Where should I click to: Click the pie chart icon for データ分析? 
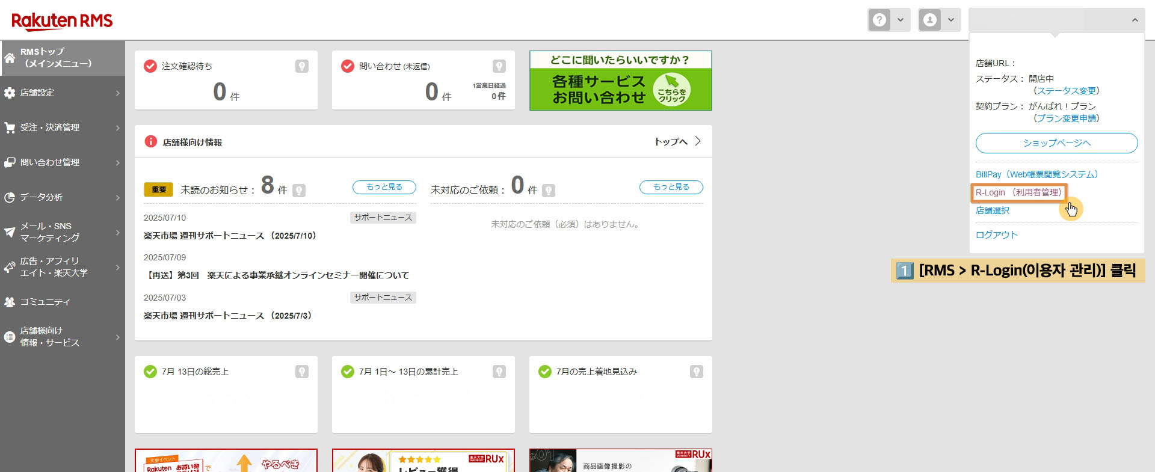[10, 197]
